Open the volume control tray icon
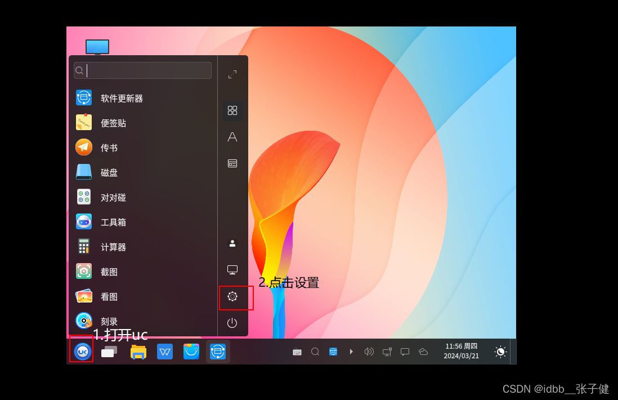This screenshot has width=618, height=400. tap(369, 352)
